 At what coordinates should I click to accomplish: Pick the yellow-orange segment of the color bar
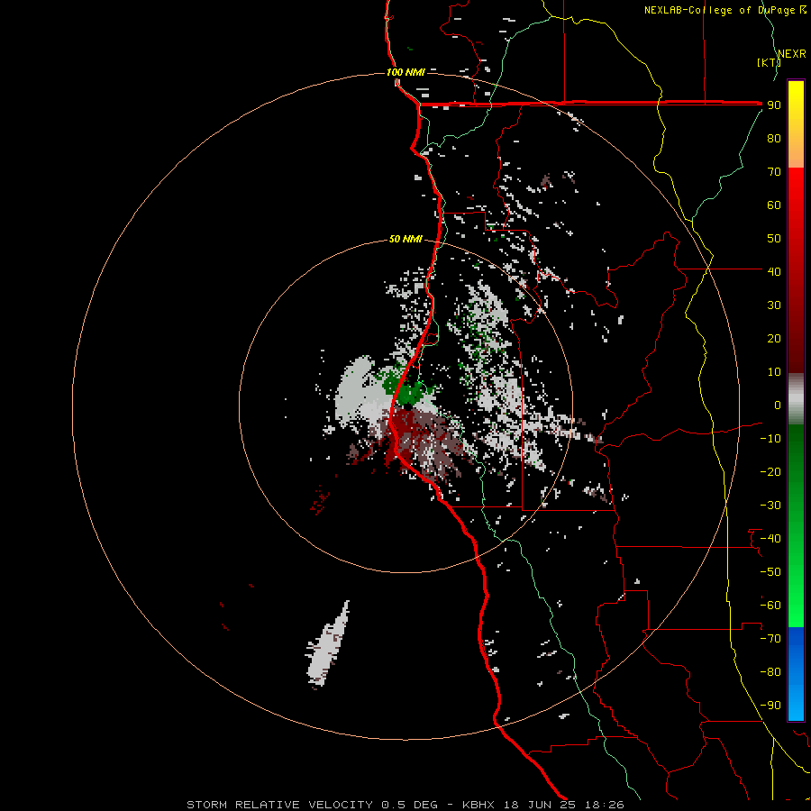pyautogui.click(x=796, y=124)
